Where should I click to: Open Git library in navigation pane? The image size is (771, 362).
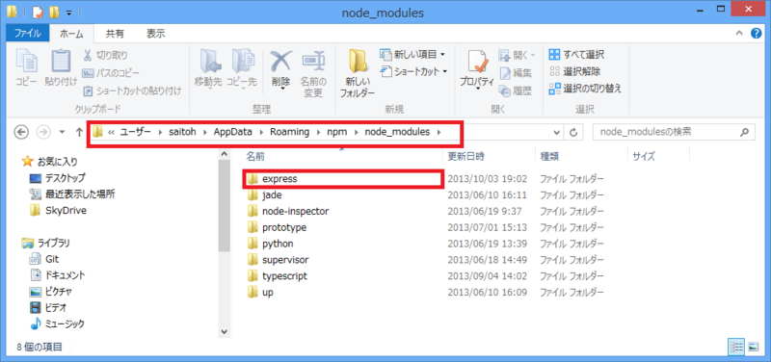44,259
